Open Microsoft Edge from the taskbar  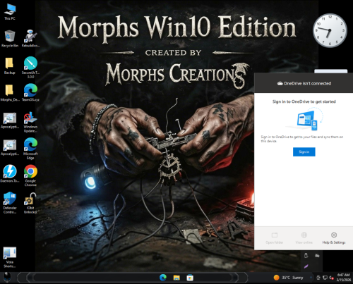(163, 278)
